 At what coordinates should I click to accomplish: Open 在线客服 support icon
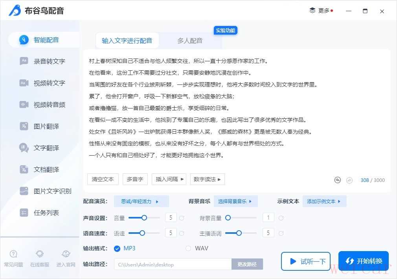point(40,254)
